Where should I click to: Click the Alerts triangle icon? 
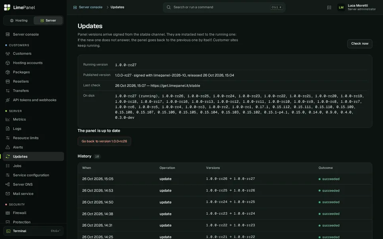pos(8,147)
